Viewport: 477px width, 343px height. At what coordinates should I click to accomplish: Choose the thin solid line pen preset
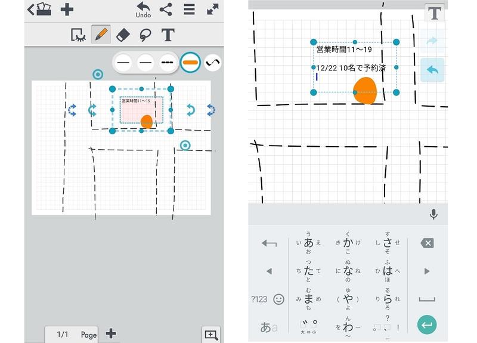pos(123,62)
